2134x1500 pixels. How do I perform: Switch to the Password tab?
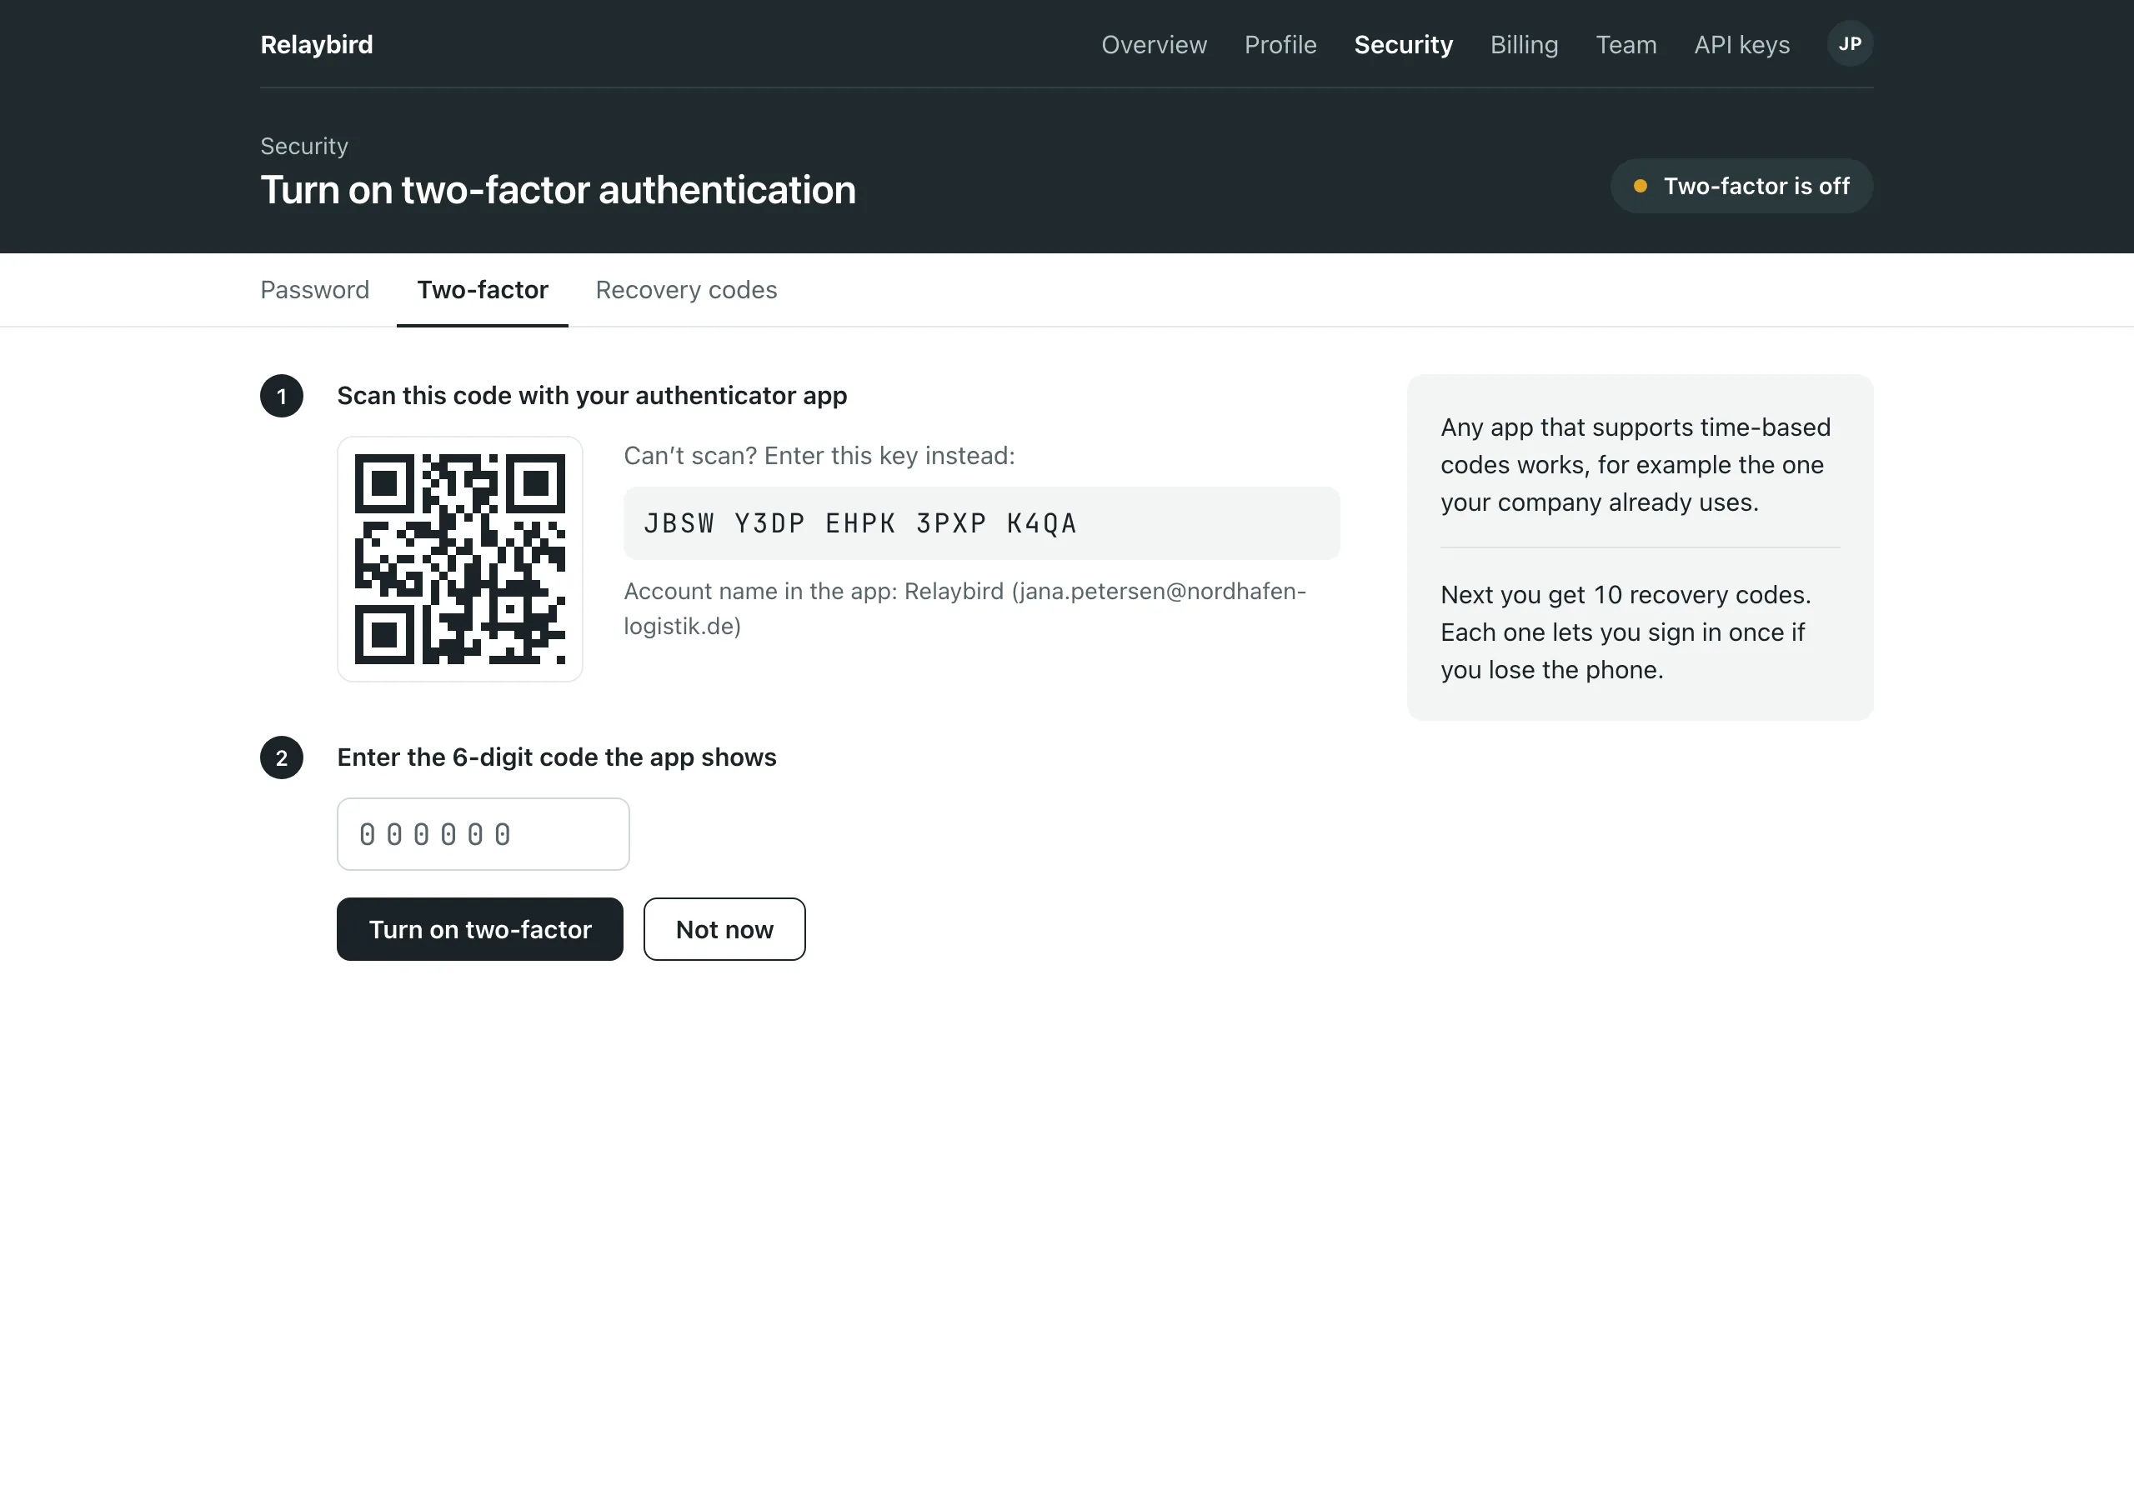[315, 290]
